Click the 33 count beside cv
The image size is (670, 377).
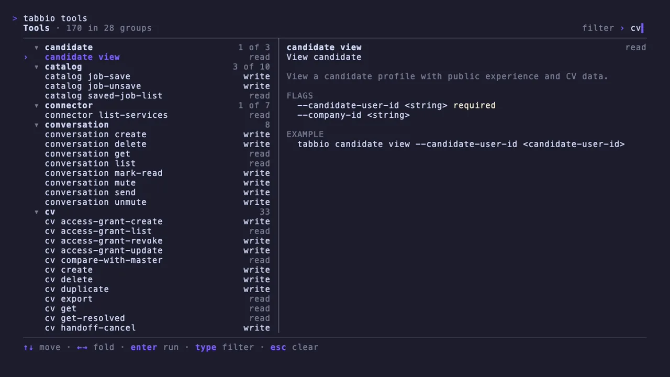[x=265, y=212]
